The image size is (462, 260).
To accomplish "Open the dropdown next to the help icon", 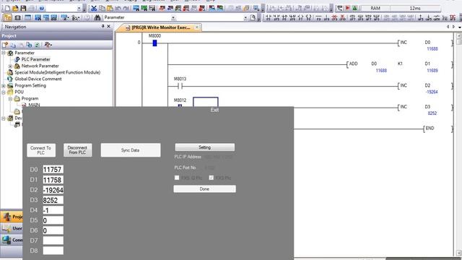I will coord(79,9).
